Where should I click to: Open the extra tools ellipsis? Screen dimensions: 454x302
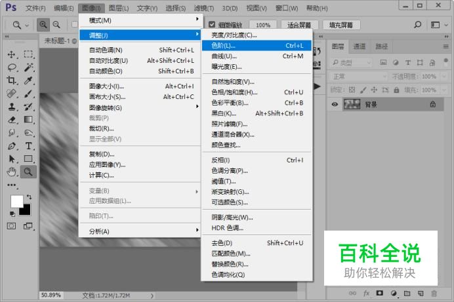[x=12, y=185]
